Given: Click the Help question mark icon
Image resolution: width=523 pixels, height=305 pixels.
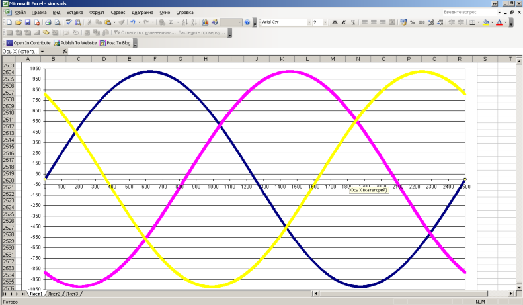Looking at the screenshot, I should [x=247, y=22].
